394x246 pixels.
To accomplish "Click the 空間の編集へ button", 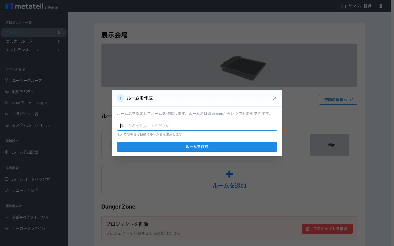I will (x=338, y=100).
